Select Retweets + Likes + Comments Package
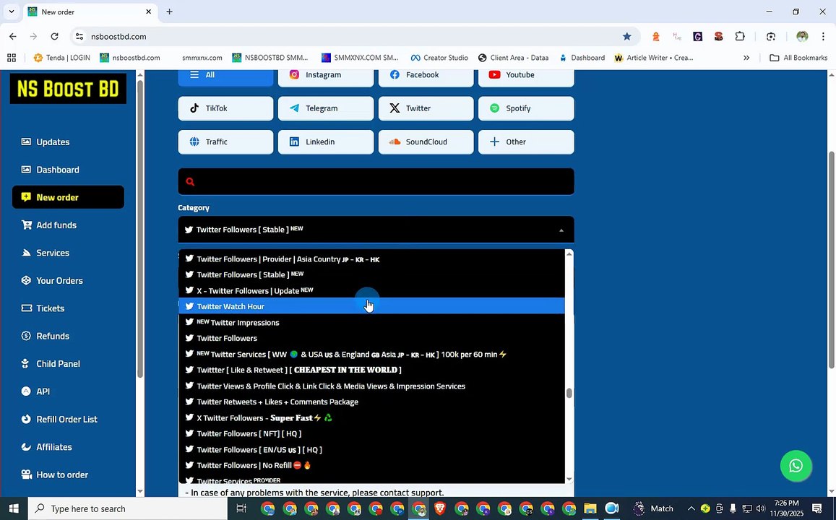This screenshot has width=836, height=520. tap(371, 402)
